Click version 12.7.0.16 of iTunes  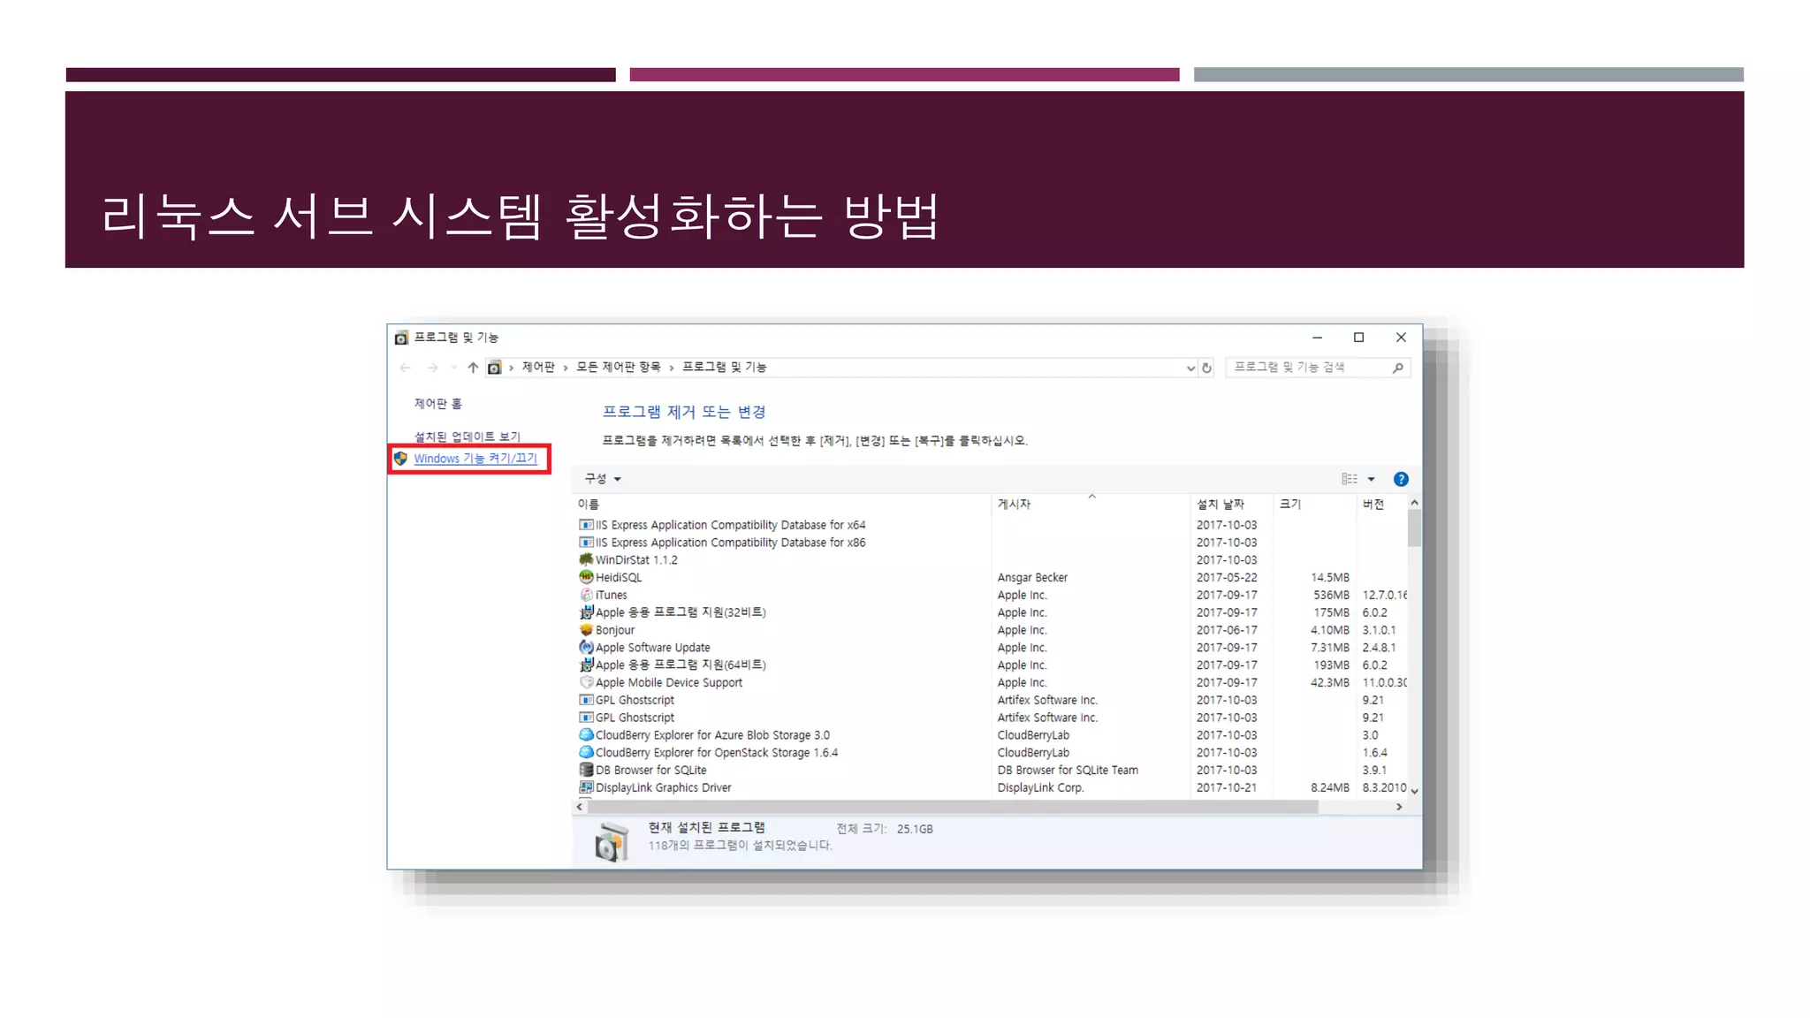click(x=1384, y=595)
